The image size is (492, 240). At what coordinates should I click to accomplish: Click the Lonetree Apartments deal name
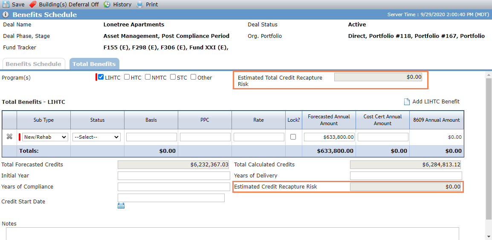pyautogui.click(x=134, y=25)
